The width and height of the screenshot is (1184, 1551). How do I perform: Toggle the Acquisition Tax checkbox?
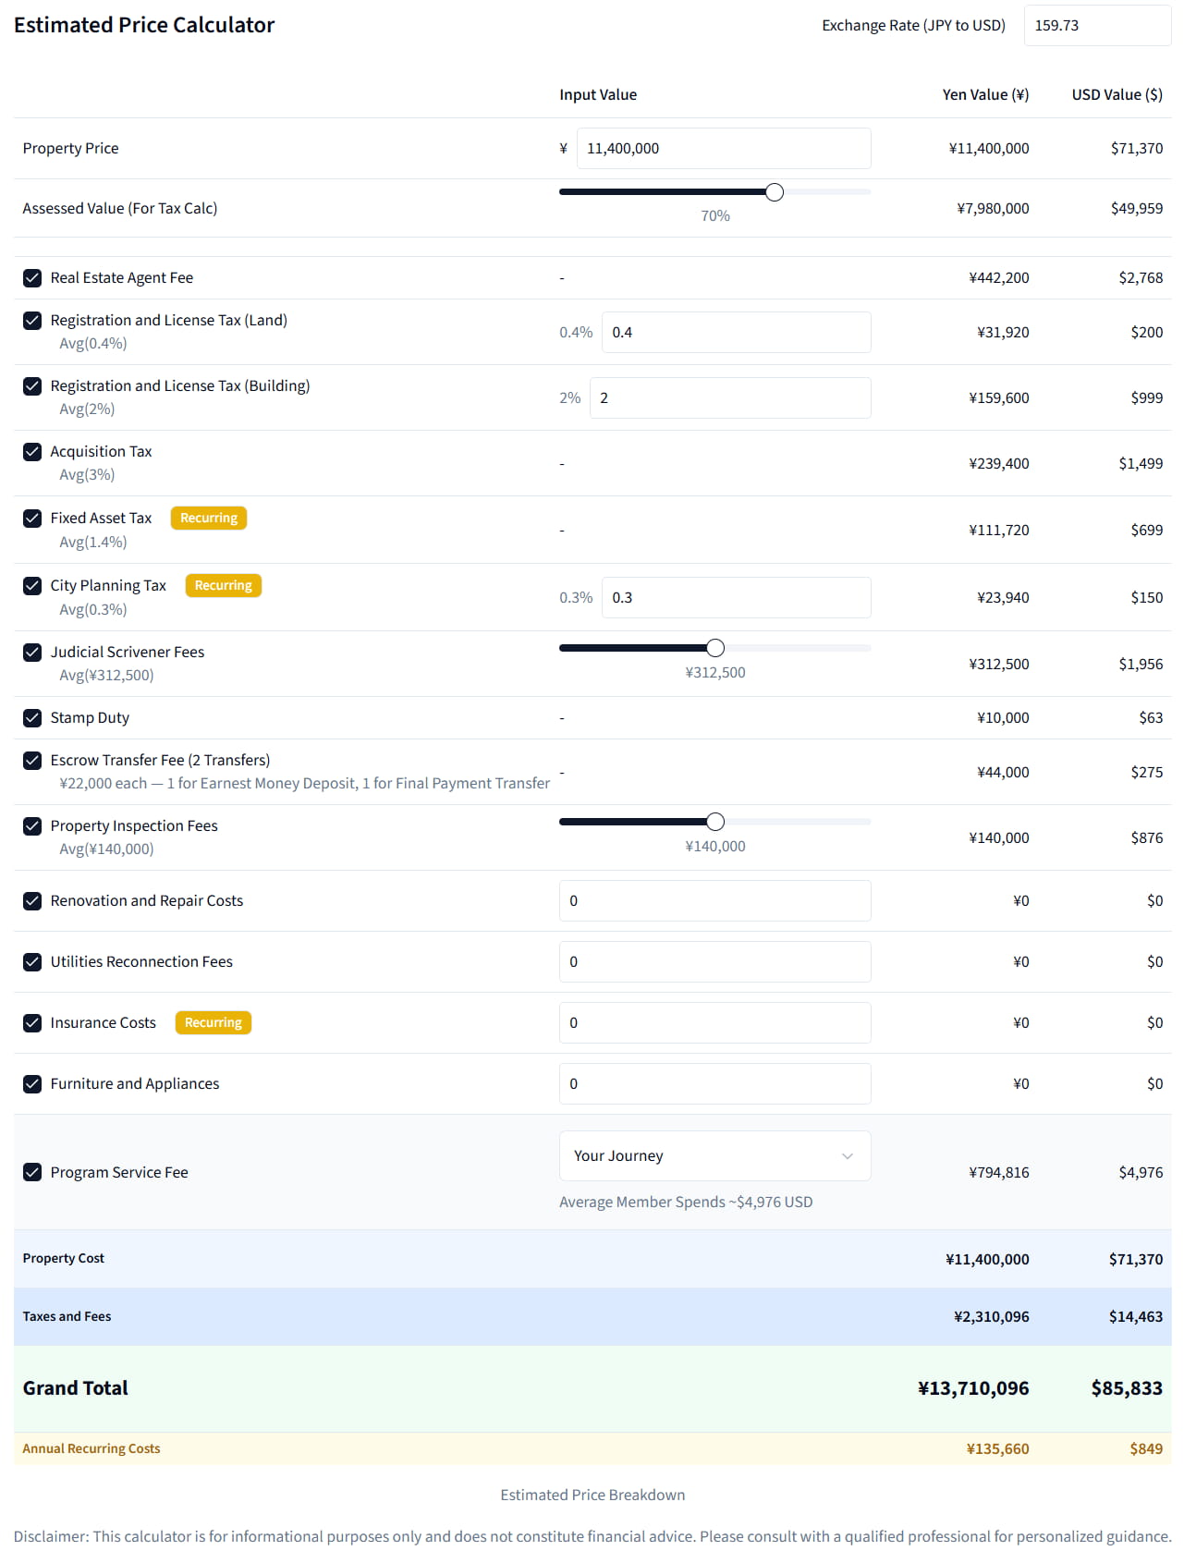click(x=32, y=452)
